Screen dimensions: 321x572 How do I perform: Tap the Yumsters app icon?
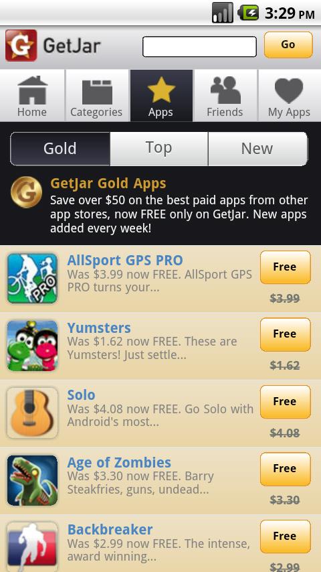pos(32,346)
